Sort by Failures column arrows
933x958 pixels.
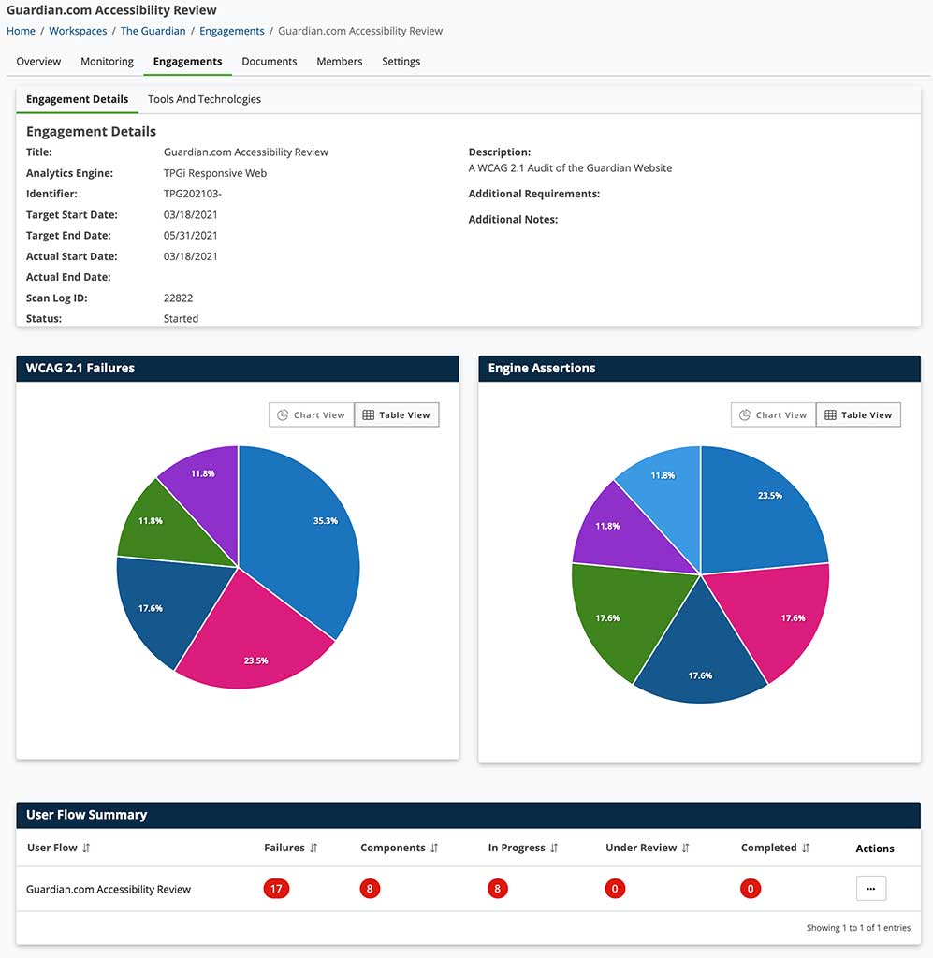click(x=313, y=848)
